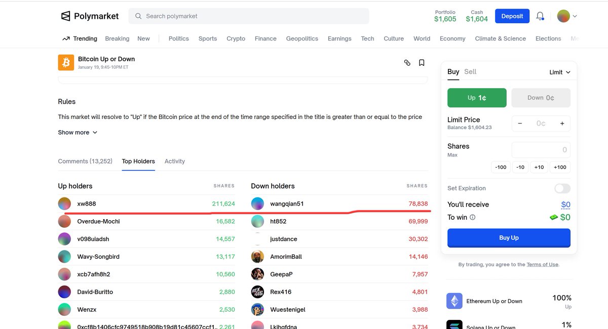Open the Crypto category
This screenshot has width=608, height=329.
[236, 38]
